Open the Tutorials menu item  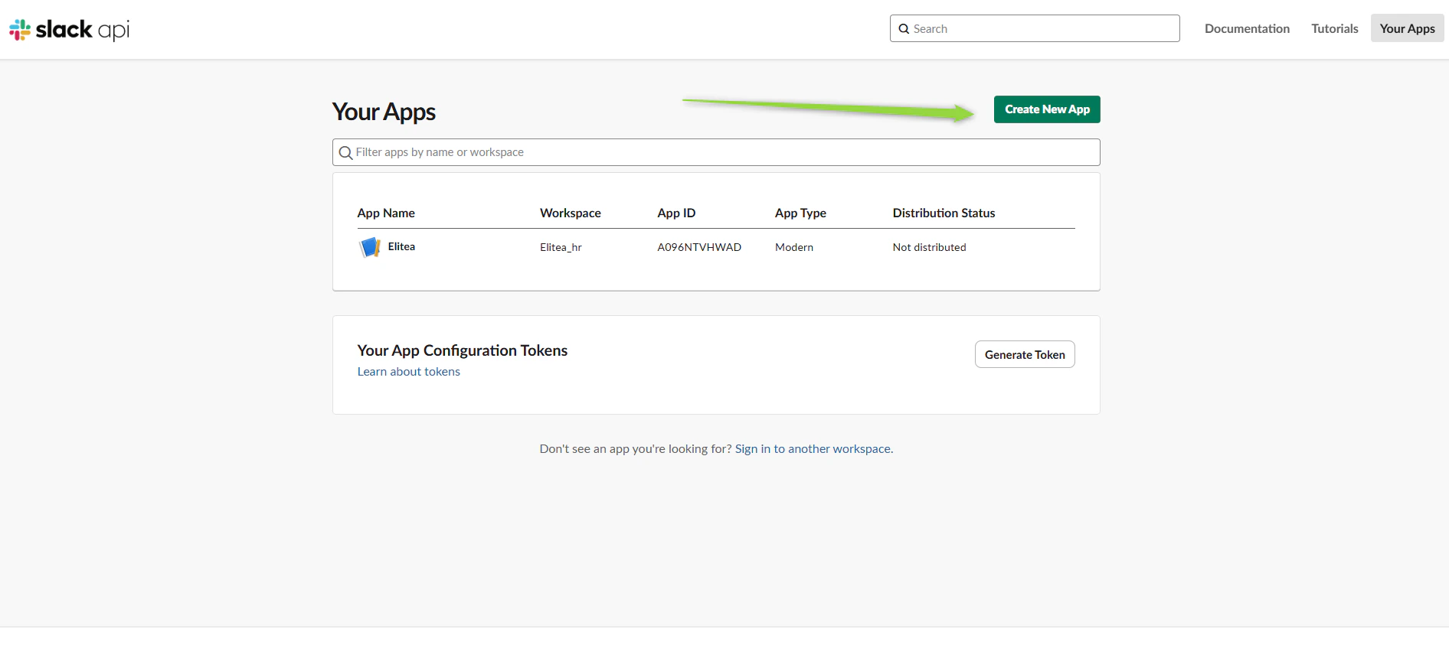click(x=1334, y=28)
